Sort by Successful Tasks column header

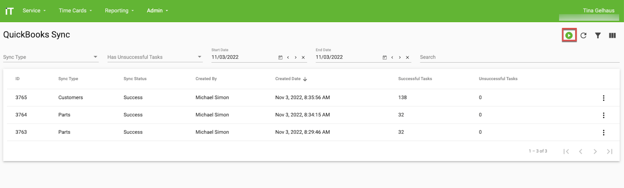(415, 79)
